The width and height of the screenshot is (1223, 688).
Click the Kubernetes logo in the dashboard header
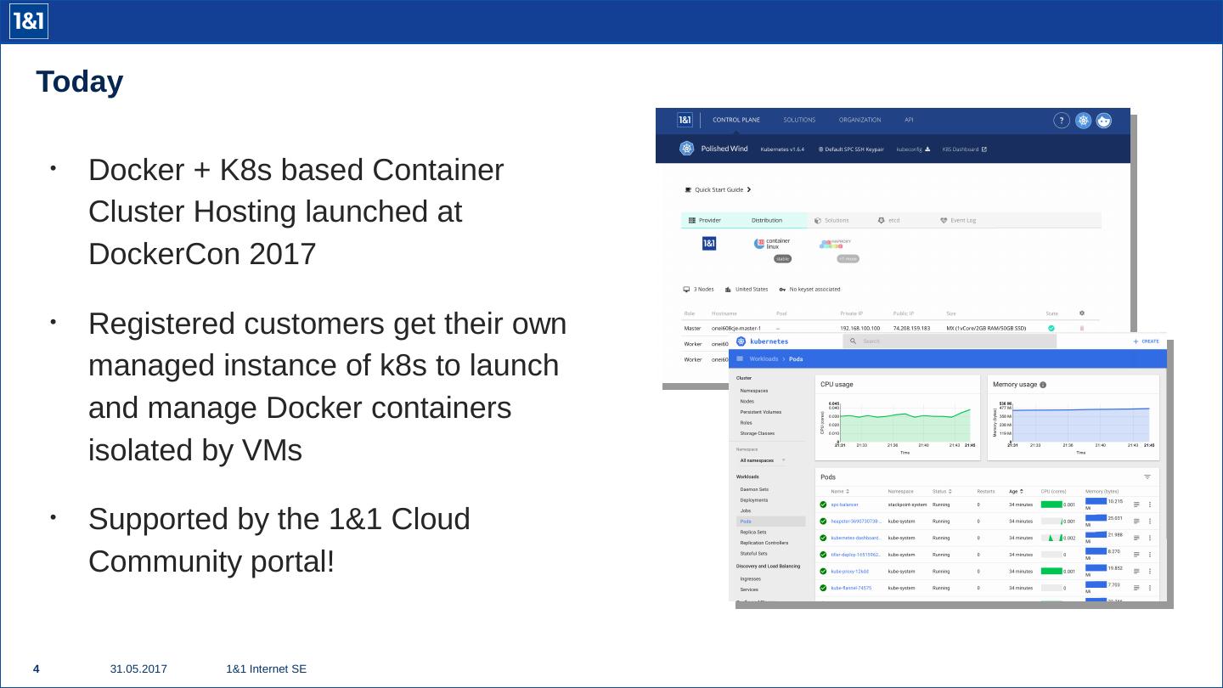tap(741, 341)
